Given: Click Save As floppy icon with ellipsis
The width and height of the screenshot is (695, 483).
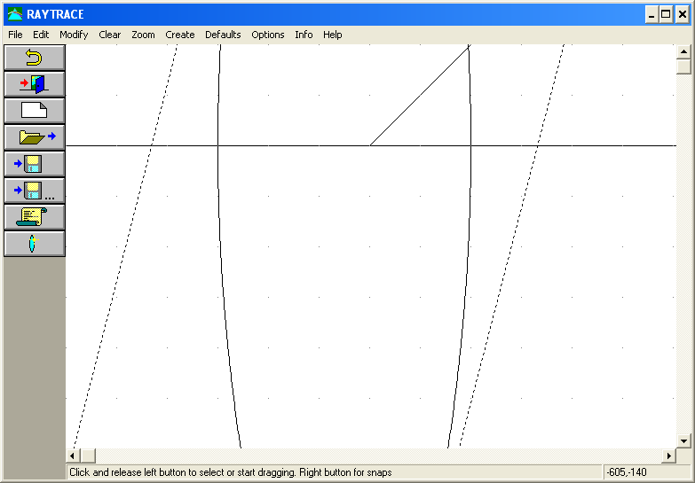Looking at the screenshot, I should [34, 191].
